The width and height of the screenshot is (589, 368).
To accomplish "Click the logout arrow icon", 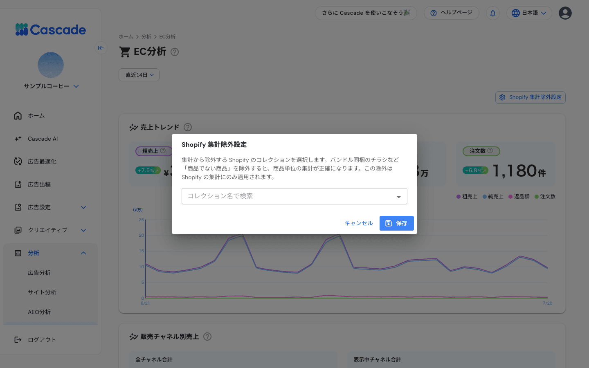I will (18, 340).
